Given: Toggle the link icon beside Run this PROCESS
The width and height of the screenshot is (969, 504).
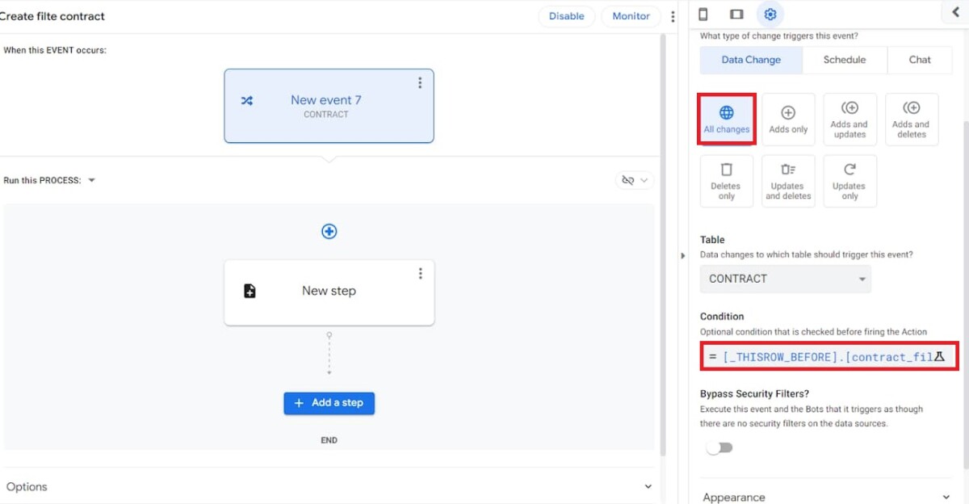Looking at the screenshot, I should pyautogui.click(x=629, y=179).
